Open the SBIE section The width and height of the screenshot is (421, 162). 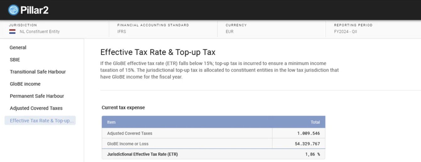(x=15, y=60)
